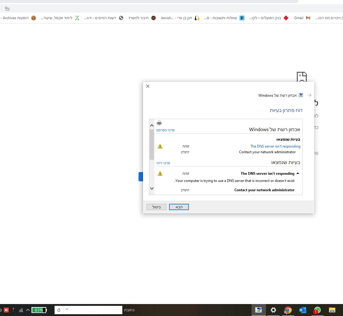Image resolution: width=343 pixels, height=316 pixels.
Task: Click the report scrollbar down arrow
Action: (x=152, y=188)
